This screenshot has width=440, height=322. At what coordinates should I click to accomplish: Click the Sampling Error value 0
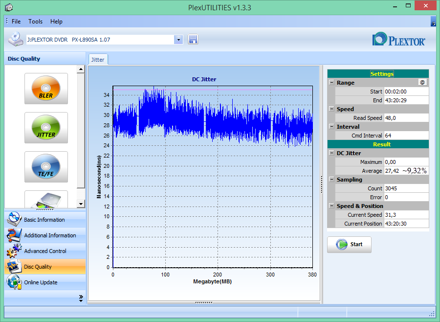point(406,197)
